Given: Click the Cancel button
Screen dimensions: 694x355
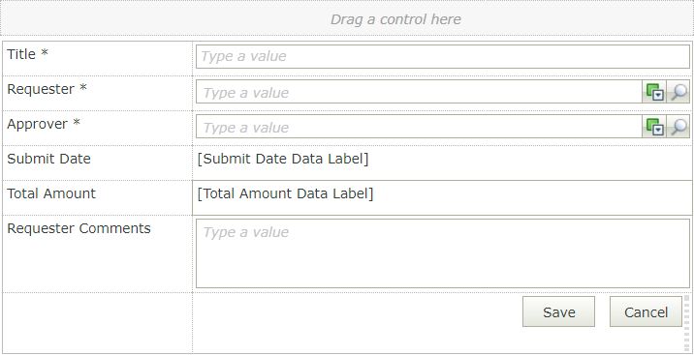Looking at the screenshot, I should [646, 311].
